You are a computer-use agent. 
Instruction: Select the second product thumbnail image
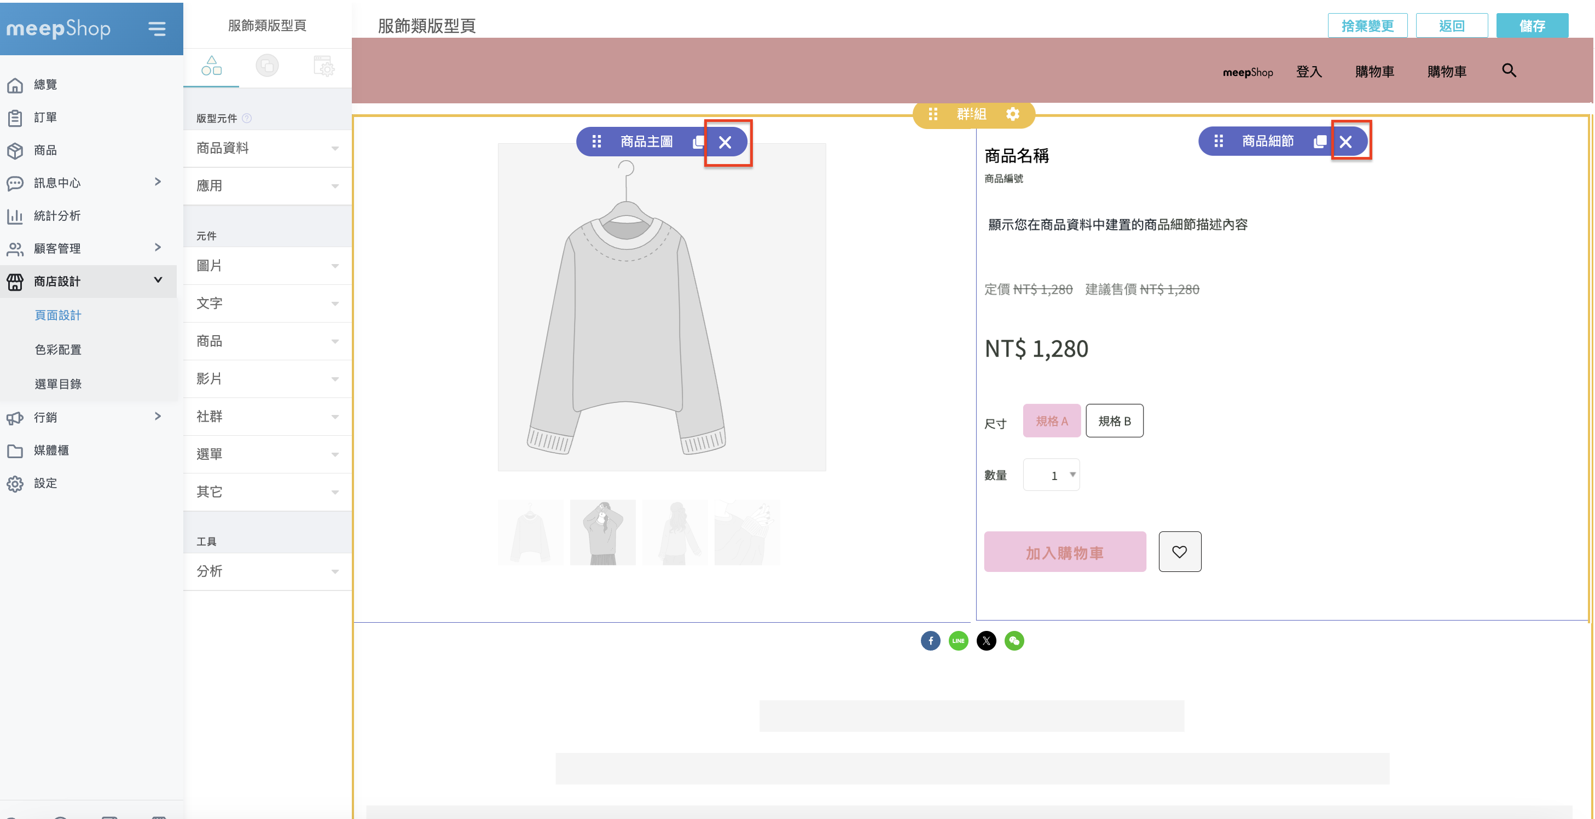tap(602, 532)
